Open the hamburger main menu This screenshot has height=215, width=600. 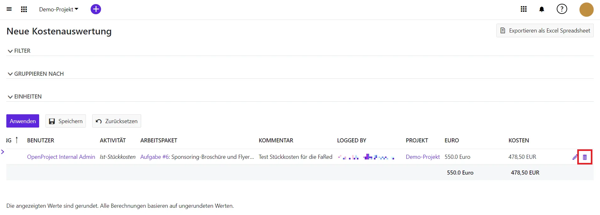[x=9, y=9]
